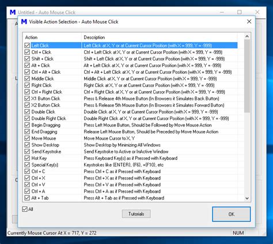Toggle the Ctrl + C checkbox

tap(27, 171)
